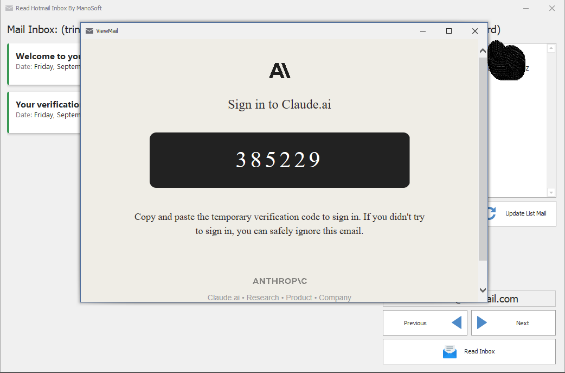Viewport: 565px width, 373px height.
Task: Open the Company footer link
Action: (x=335, y=298)
